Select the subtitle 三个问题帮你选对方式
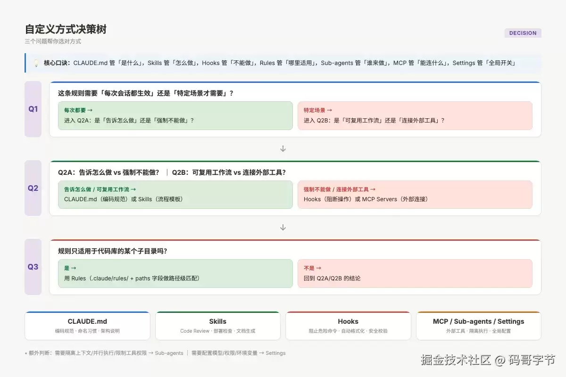The image size is (566, 377). coord(53,41)
